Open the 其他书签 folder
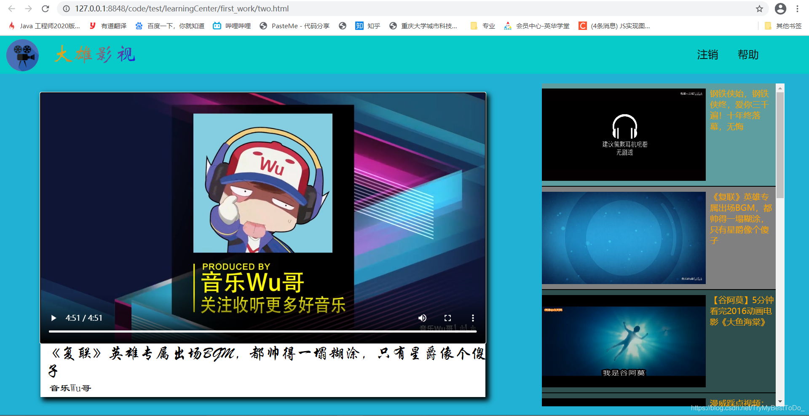This screenshot has width=809, height=416. (x=783, y=26)
